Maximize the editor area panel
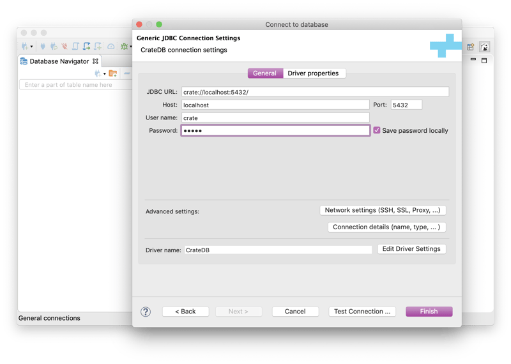 (484, 61)
